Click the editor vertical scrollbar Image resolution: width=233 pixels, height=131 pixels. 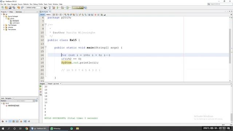230,46
